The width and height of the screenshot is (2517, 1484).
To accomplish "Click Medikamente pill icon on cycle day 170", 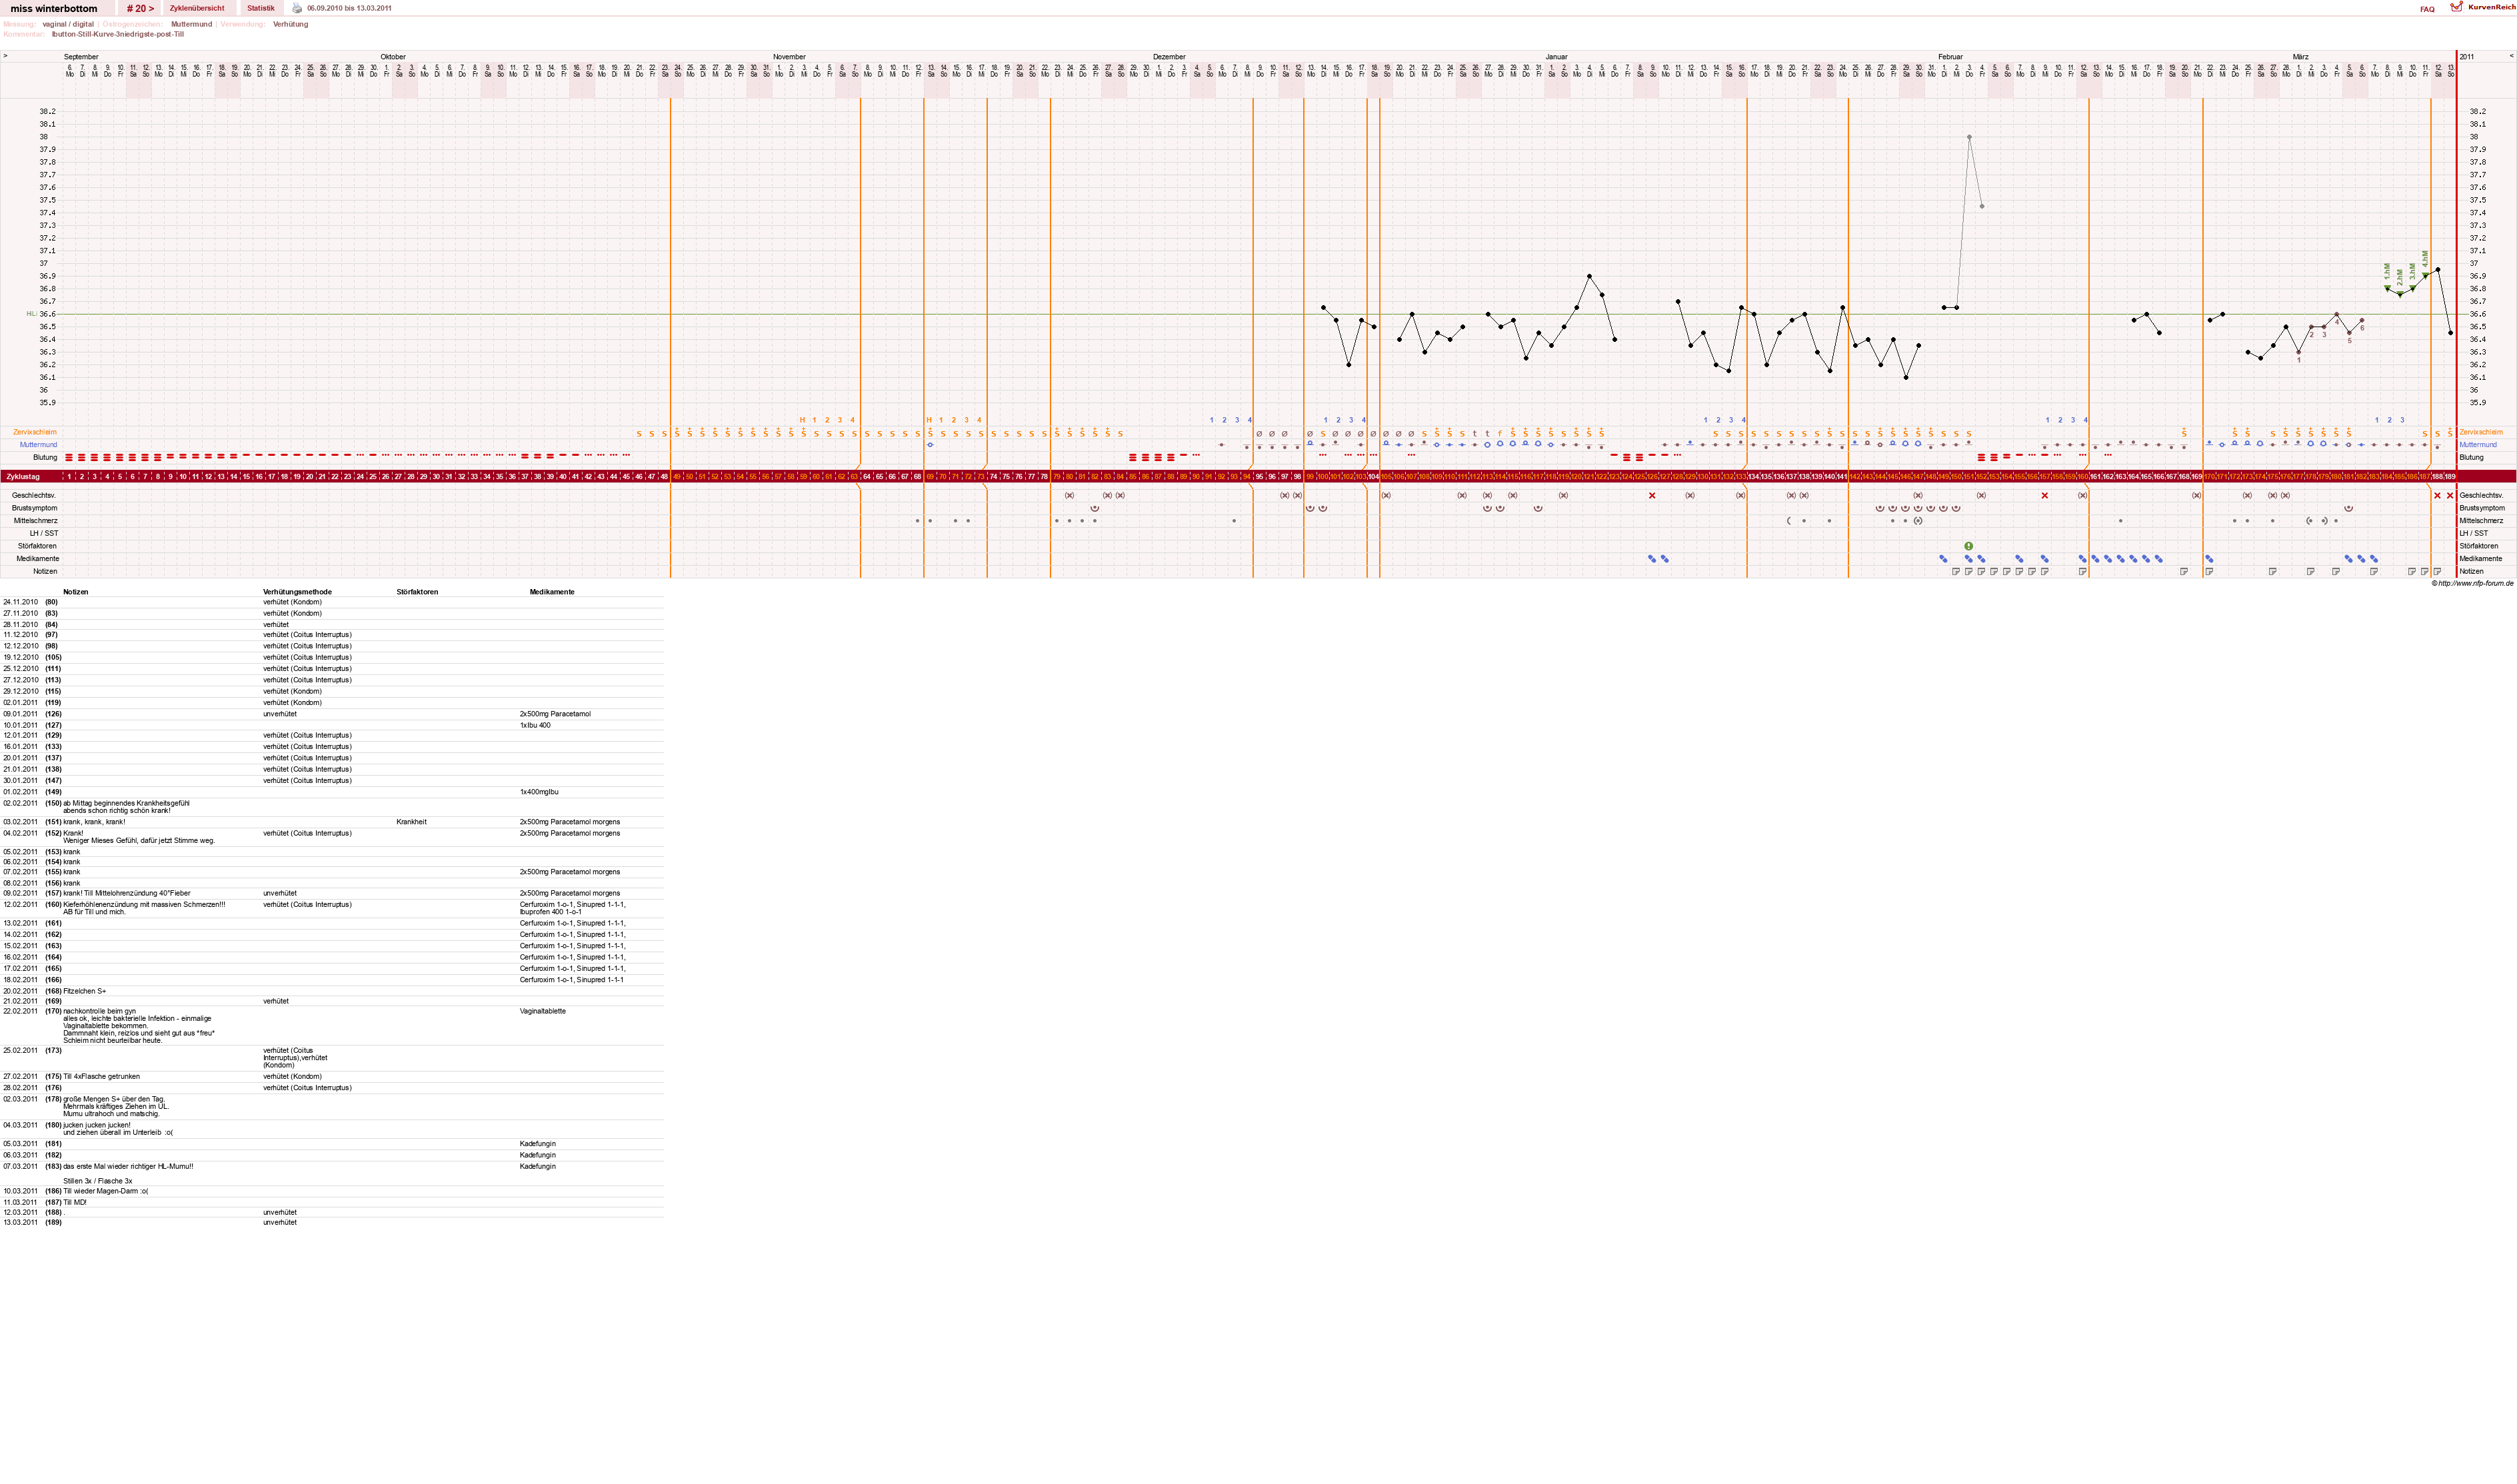I will pos(2209,558).
